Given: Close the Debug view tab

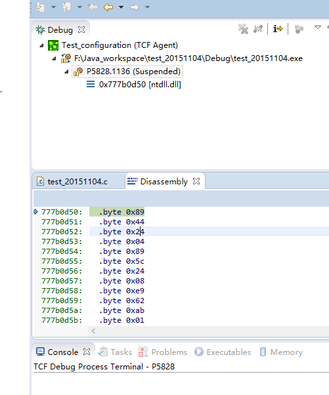Looking at the screenshot, I should (81, 30).
